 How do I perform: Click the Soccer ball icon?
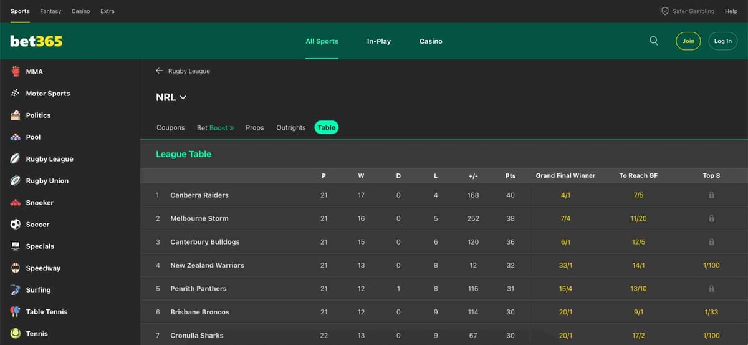click(16, 225)
